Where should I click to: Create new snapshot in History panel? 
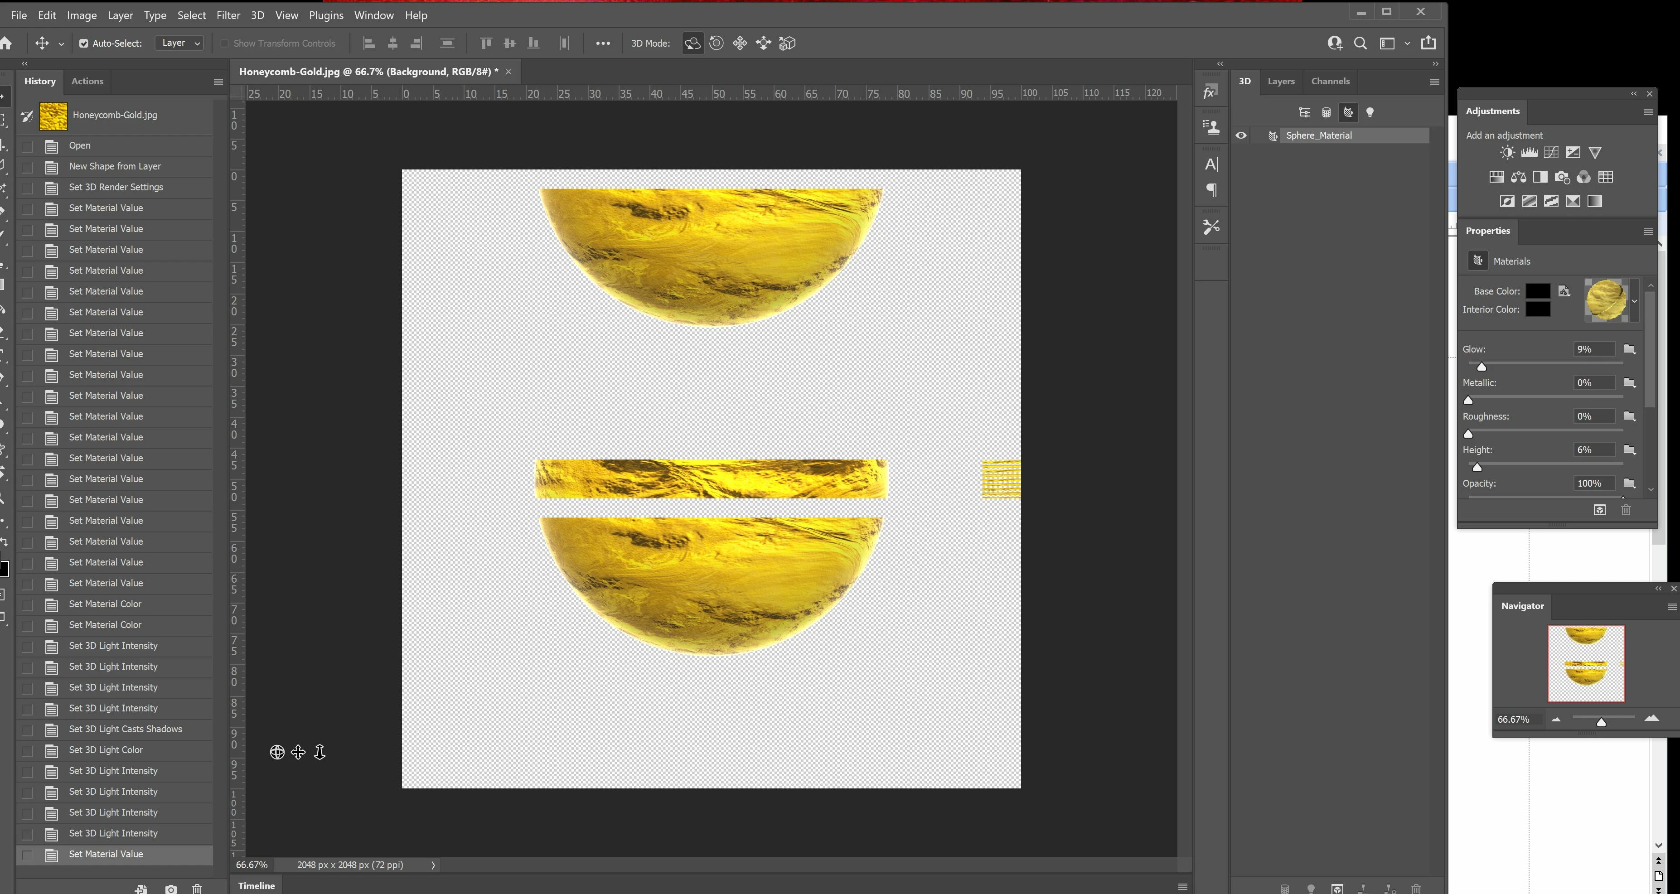coord(170,889)
